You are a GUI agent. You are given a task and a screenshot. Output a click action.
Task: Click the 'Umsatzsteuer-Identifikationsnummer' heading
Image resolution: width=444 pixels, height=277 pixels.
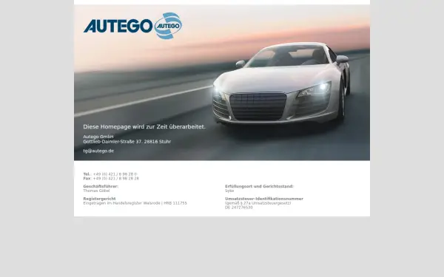[x=264, y=199]
